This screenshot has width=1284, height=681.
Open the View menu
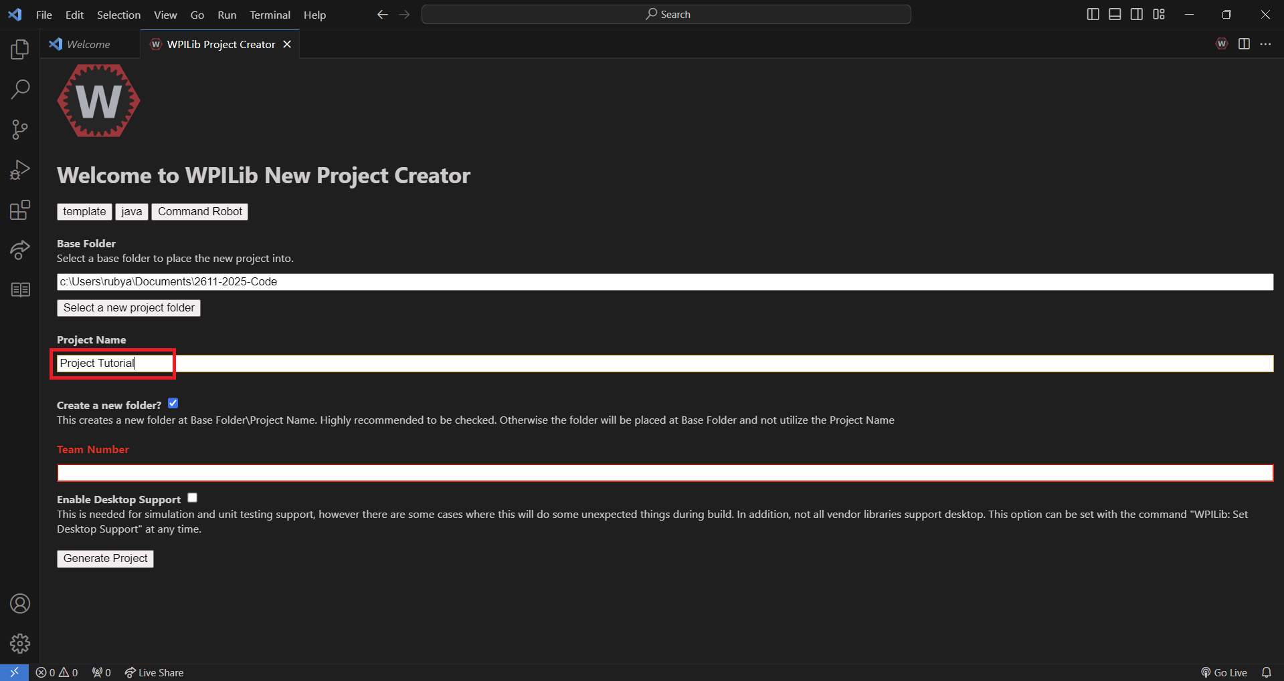pyautogui.click(x=165, y=15)
